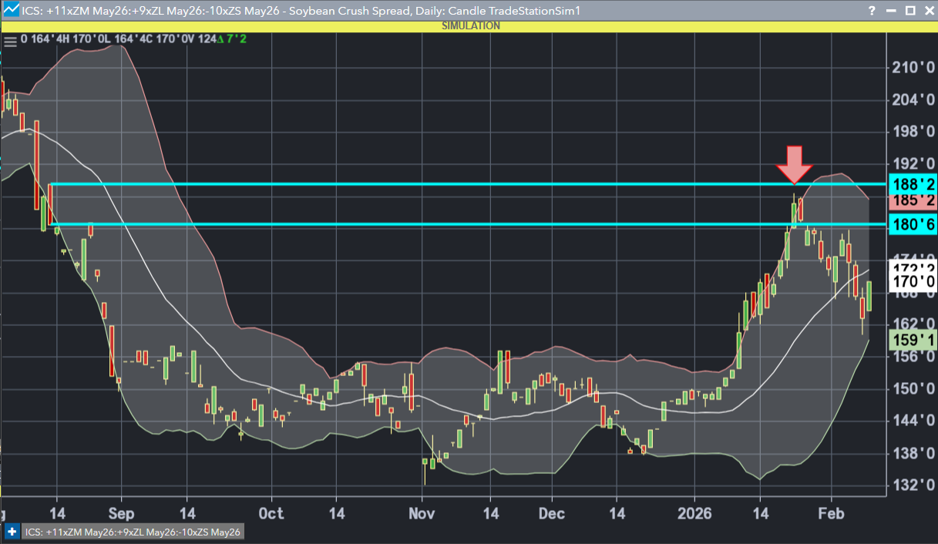Minimize the chart window

pyautogui.click(x=890, y=10)
